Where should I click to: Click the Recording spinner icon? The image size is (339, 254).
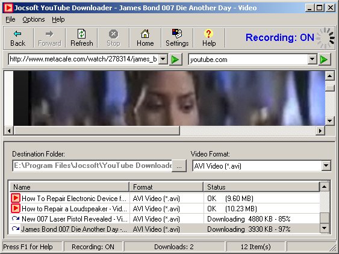coord(326,38)
